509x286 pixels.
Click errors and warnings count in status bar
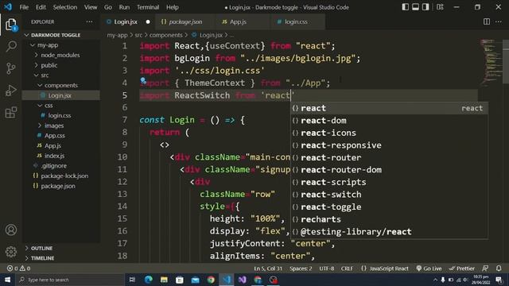tap(19, 269)
